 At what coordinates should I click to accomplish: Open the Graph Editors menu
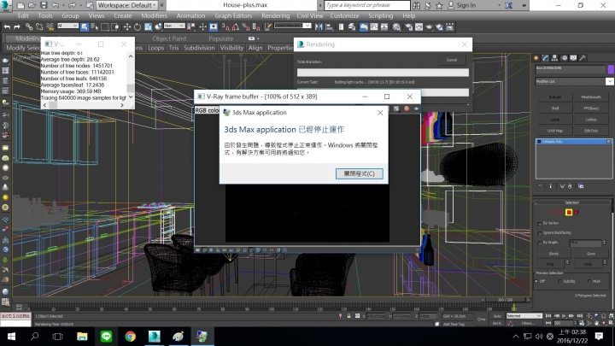click(x=233, y=15)
